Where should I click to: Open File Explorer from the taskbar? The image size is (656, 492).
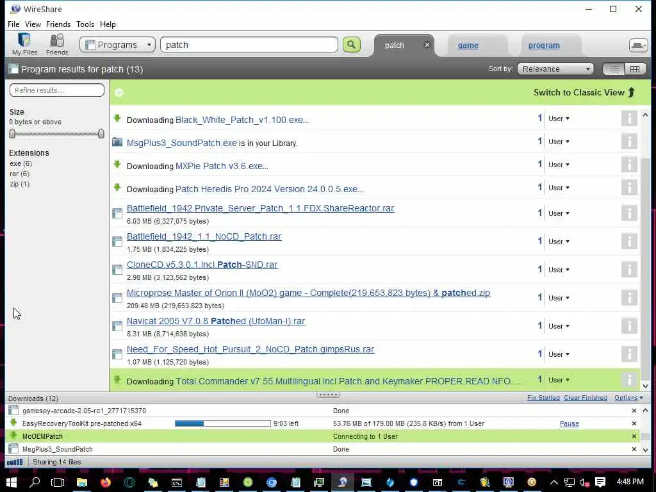(81, 482)
